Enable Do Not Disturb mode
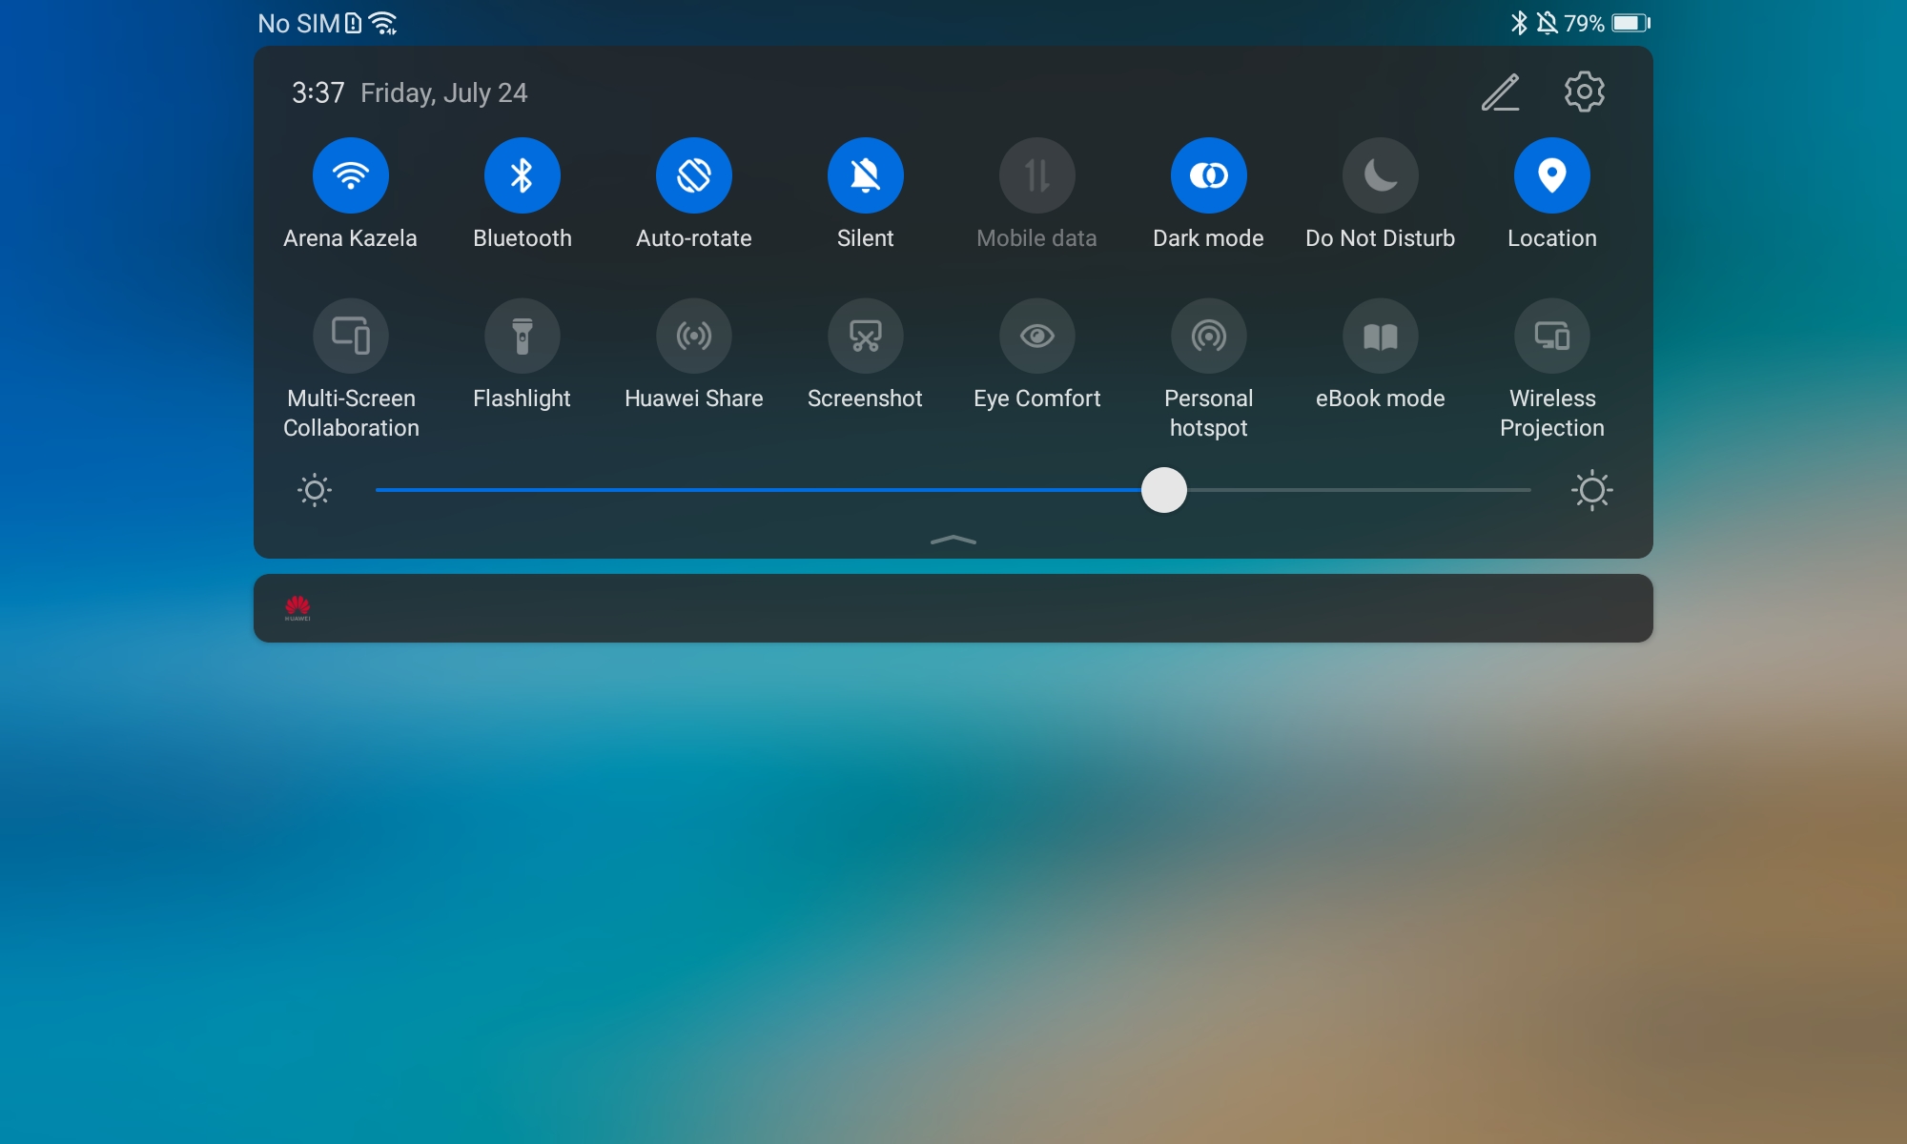Screen dimensions: 1907x1144 pyautogui.click(x=1380, y=175)
